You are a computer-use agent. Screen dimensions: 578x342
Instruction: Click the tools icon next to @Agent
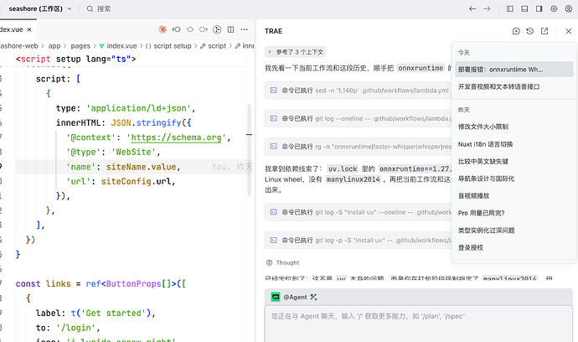(x=313, y=297)
